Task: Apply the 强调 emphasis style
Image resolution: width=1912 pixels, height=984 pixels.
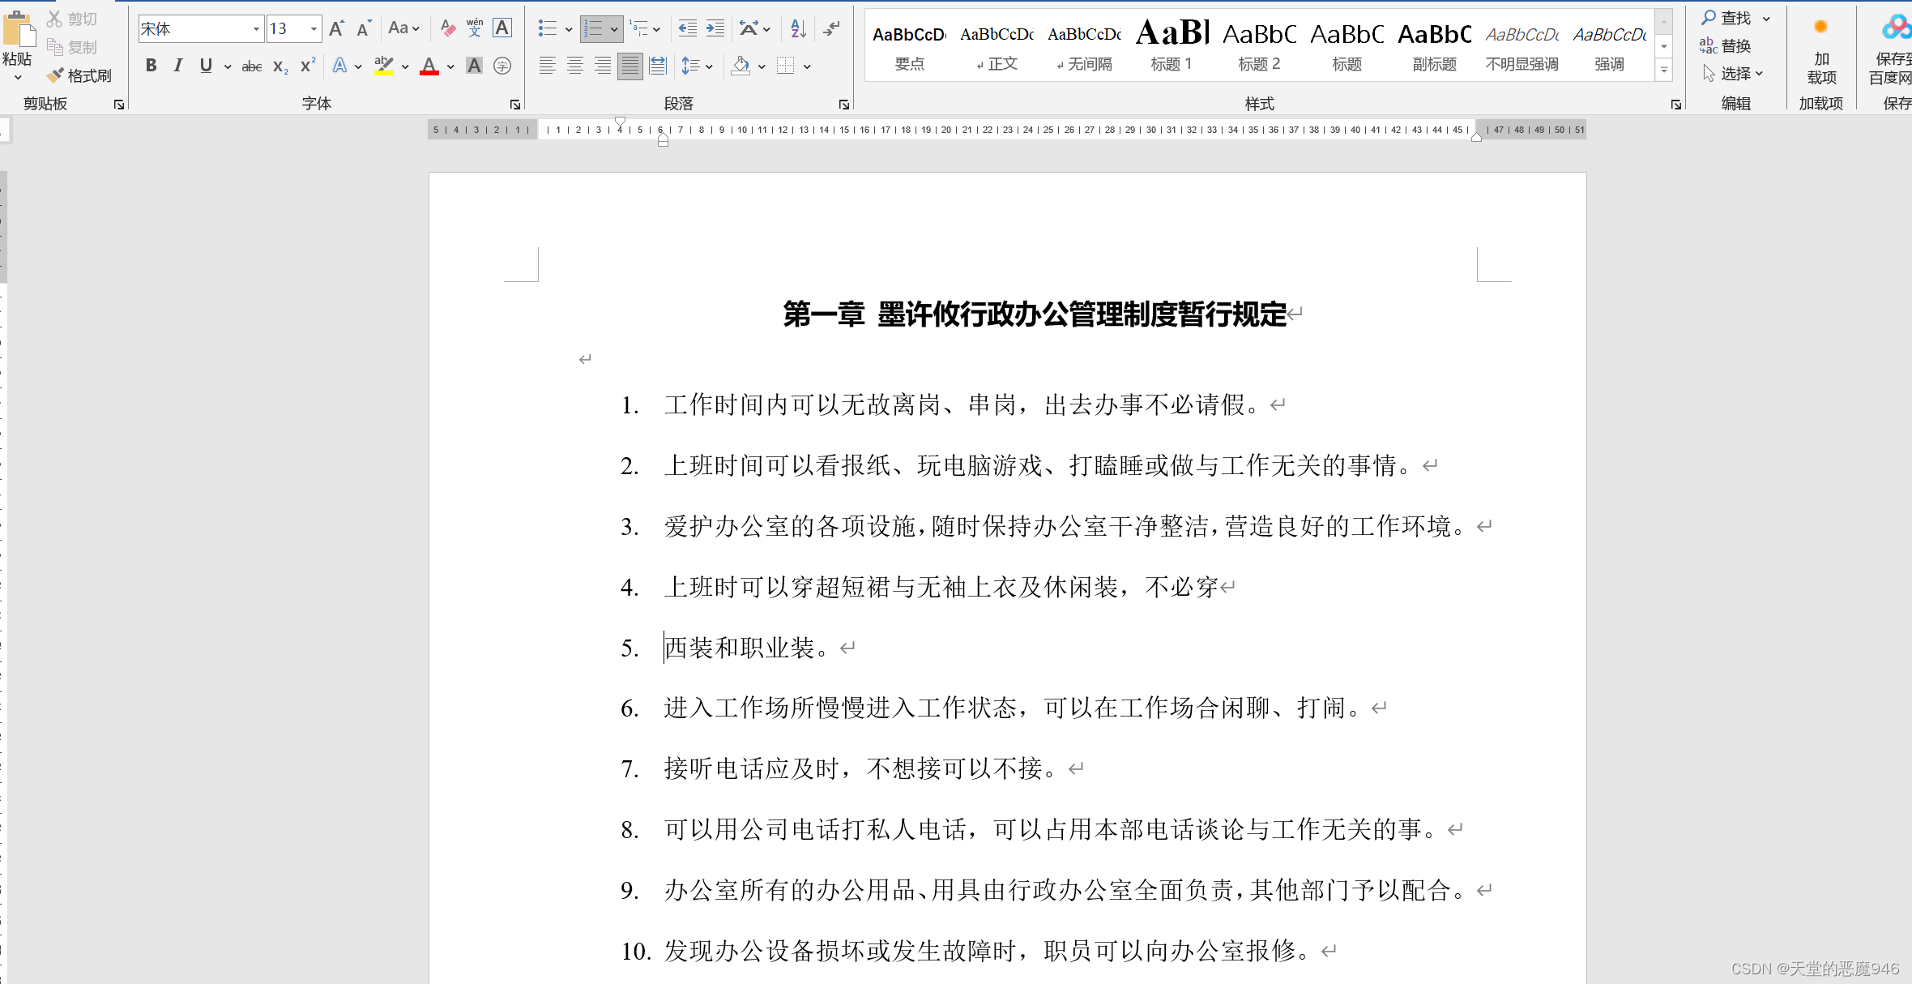Action: click(x=1609, y=46)
